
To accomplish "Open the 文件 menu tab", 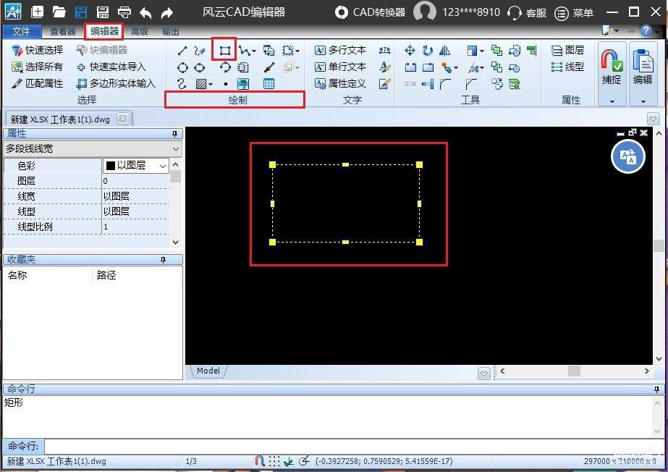I will coord(21,31).
